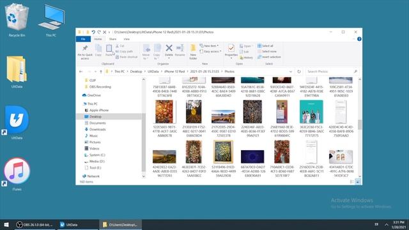Click the Undo arrow in the title bar
409x230 pixels.
coord(93,32)
